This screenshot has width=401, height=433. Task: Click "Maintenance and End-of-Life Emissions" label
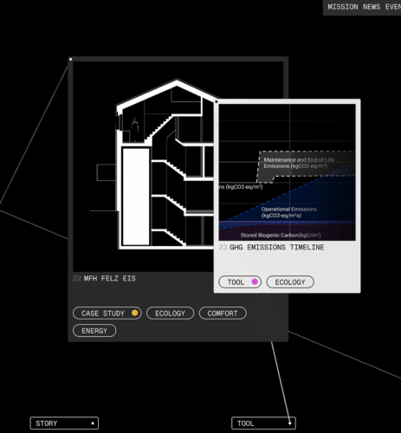pyautogui.click(x=299, y=163)
